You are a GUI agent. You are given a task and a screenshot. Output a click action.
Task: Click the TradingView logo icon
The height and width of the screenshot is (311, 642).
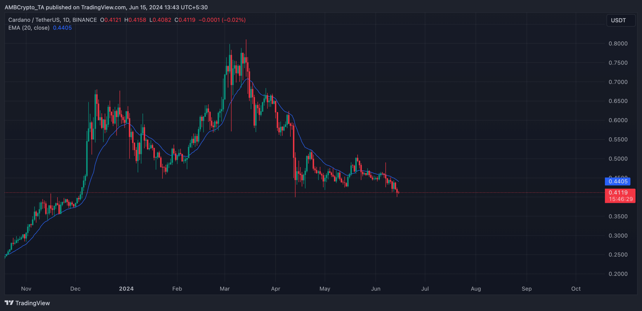pyautogui.click(x=9, y=303)
